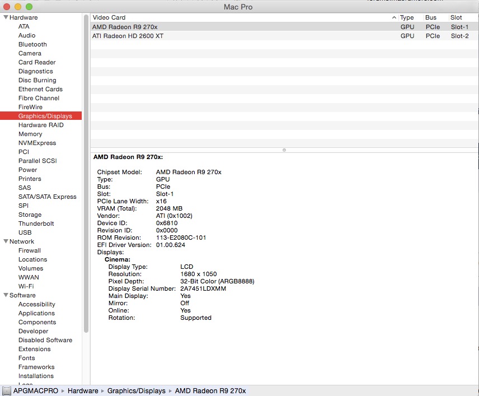The height and width of the screenshot is (396, 479).
Task: Select Fibre Channel entry
Action: tap(39, 98)
